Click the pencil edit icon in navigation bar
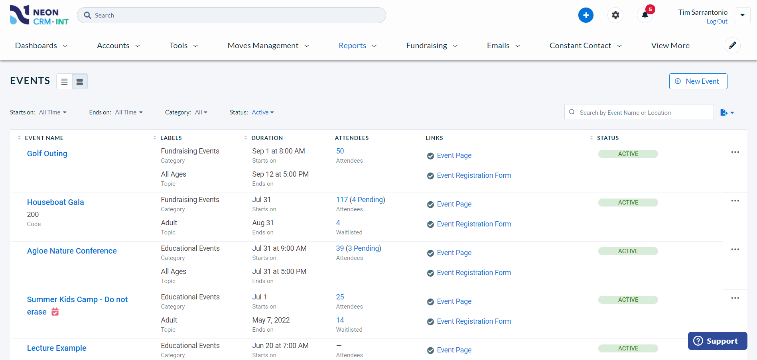This screenshot has width=757, height=360. click(733, 45)
